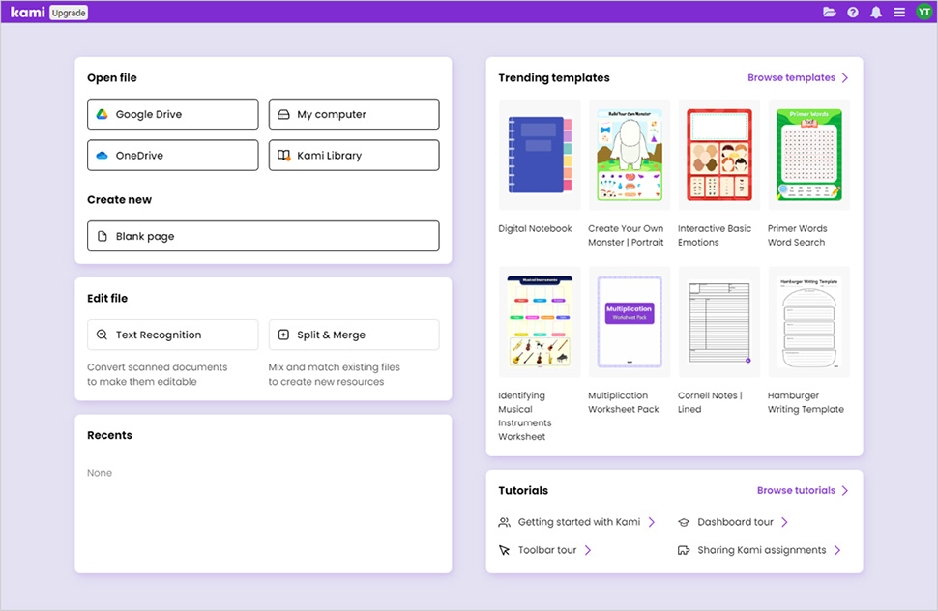The width and height of the screenshot is (938, 611).
Task: Click the OneDrive cloud icon
Action: 103,156
